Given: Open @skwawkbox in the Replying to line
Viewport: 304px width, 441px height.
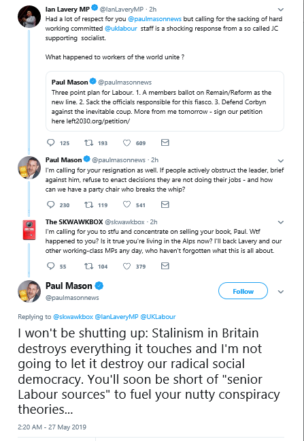Looking at the screenshot, I should [x=73, y=317].
